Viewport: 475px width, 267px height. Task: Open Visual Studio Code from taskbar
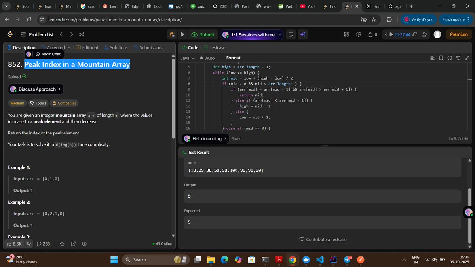click(320, 259)
